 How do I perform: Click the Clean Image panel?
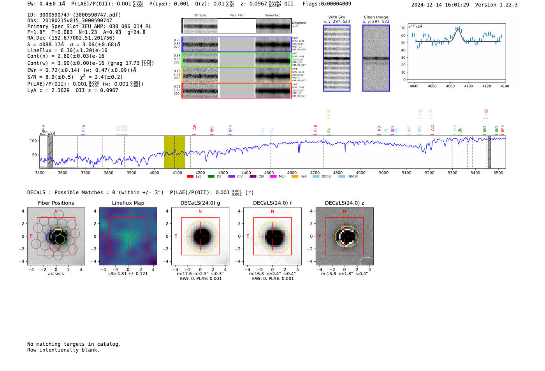click(376, 58)
